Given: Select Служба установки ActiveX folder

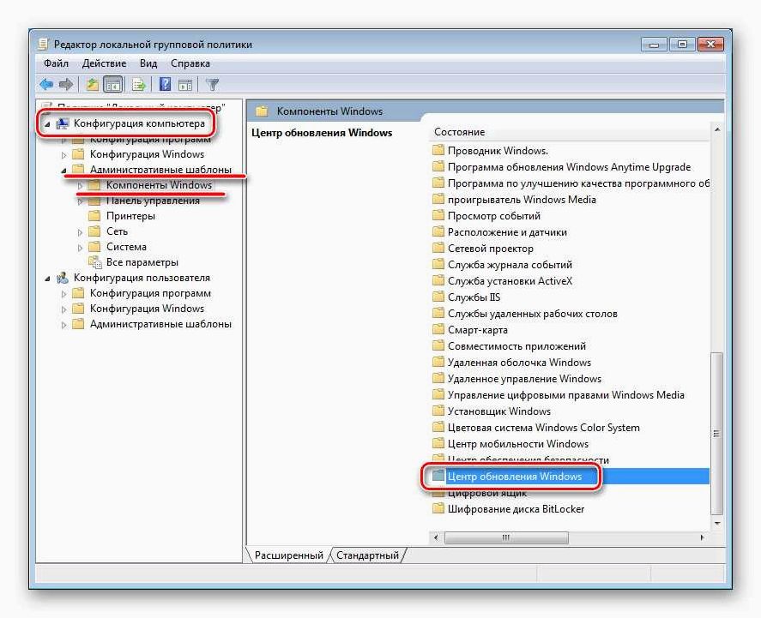Looking at the screenshot, I should 510,281.
